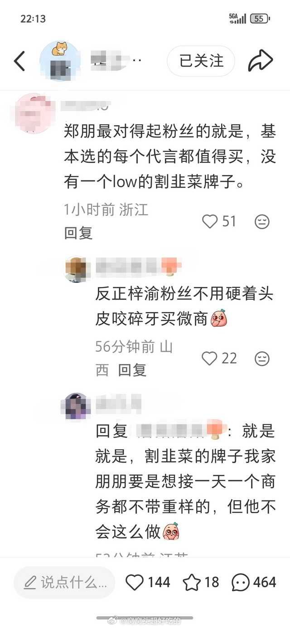
Task: Tap 回复 under the Zhejiang comment
Action: [x=78, y=233]
